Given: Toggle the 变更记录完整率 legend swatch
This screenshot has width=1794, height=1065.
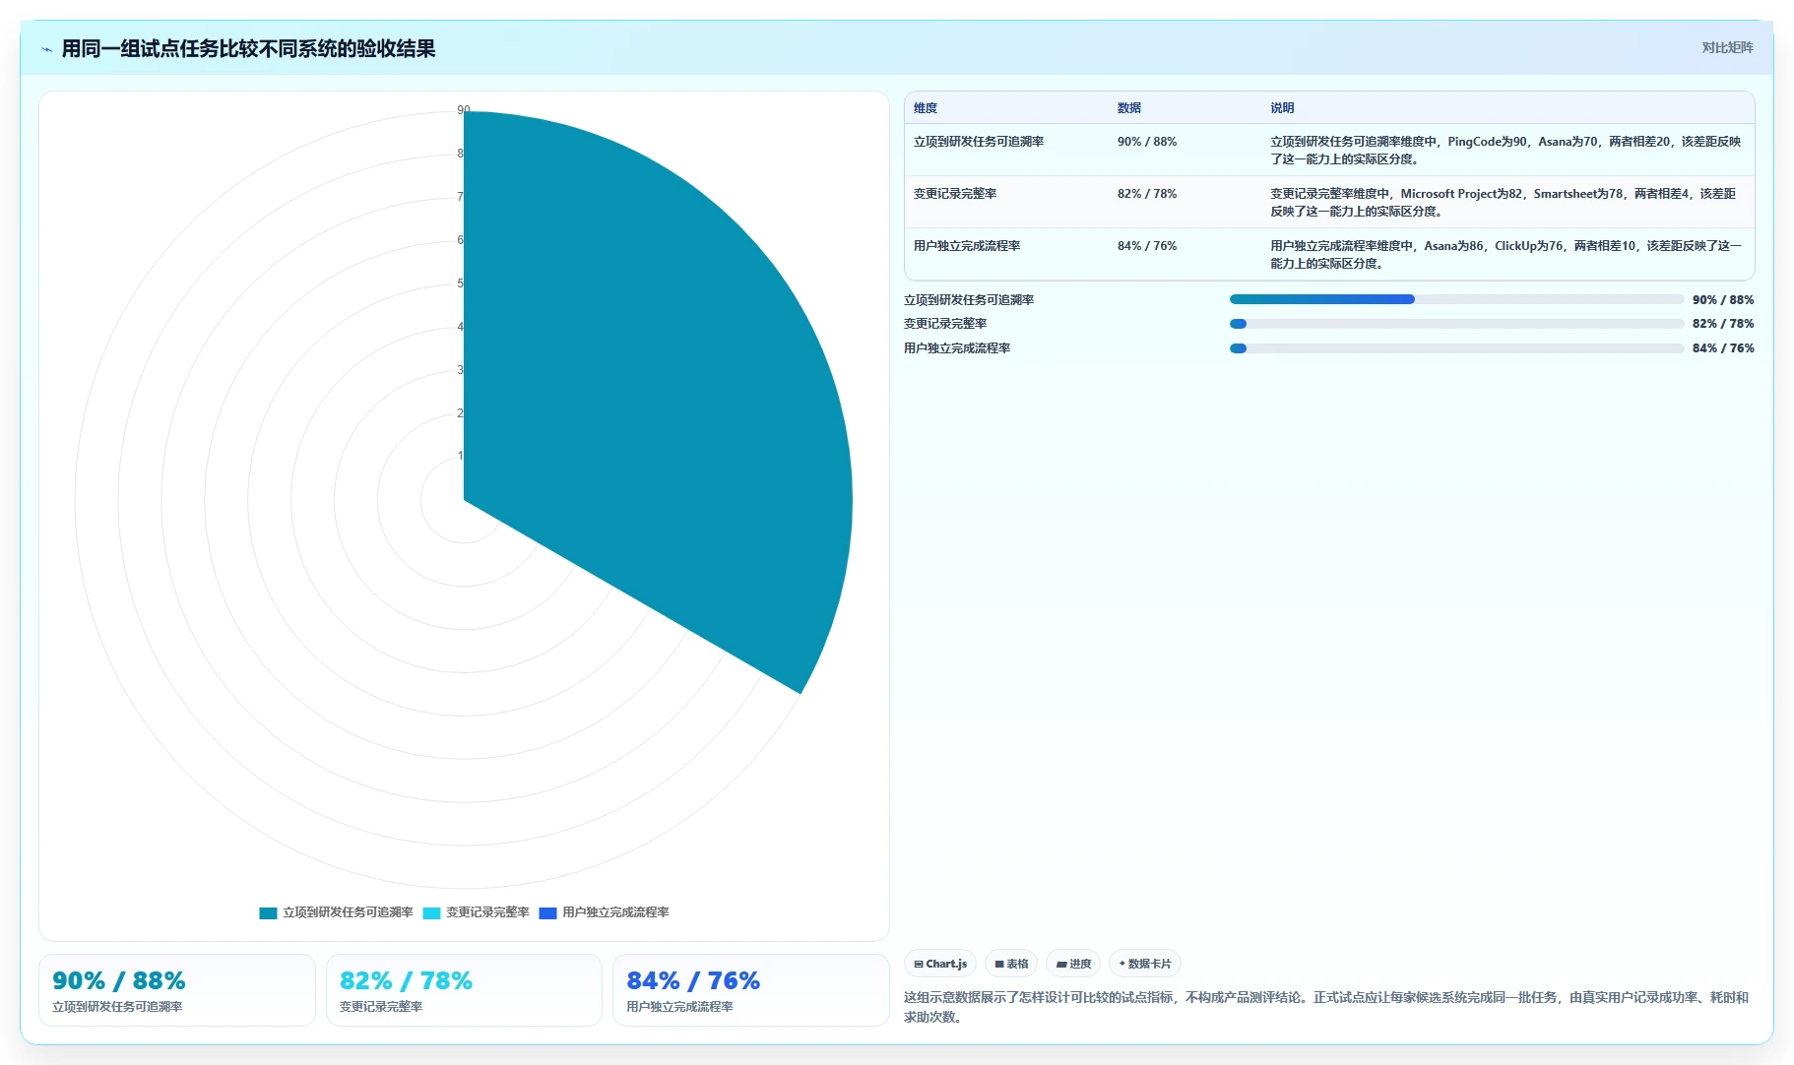Looking at the screenshot, I should pyautogui.click(x=431, y=912).
